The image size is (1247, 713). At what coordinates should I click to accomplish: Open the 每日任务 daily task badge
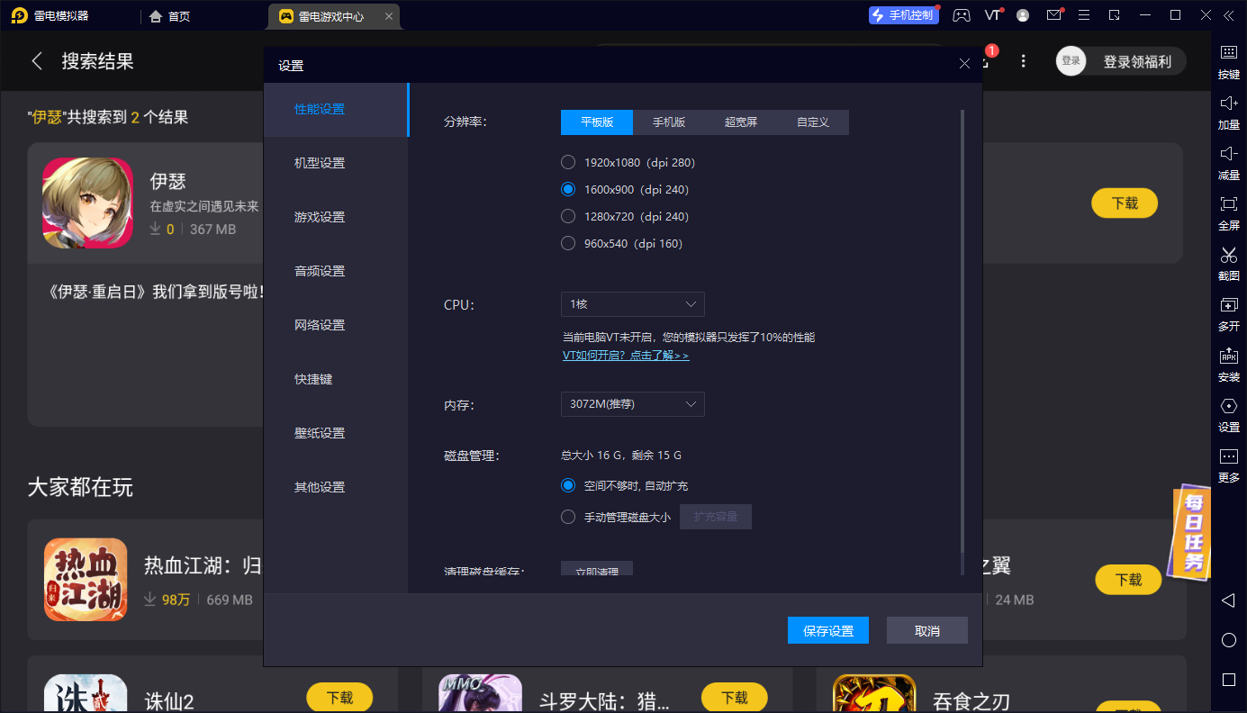1191,534
